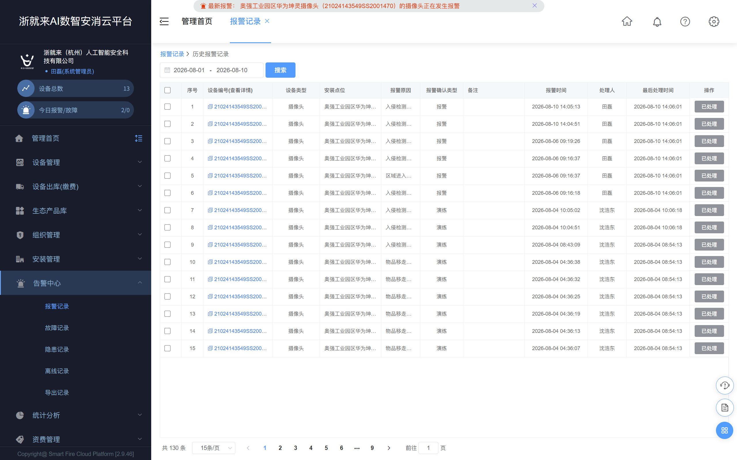Click the sort icon beside 管理首页
Image resolution: width=737 pixels, height=460 pixels.
point(139,138)
